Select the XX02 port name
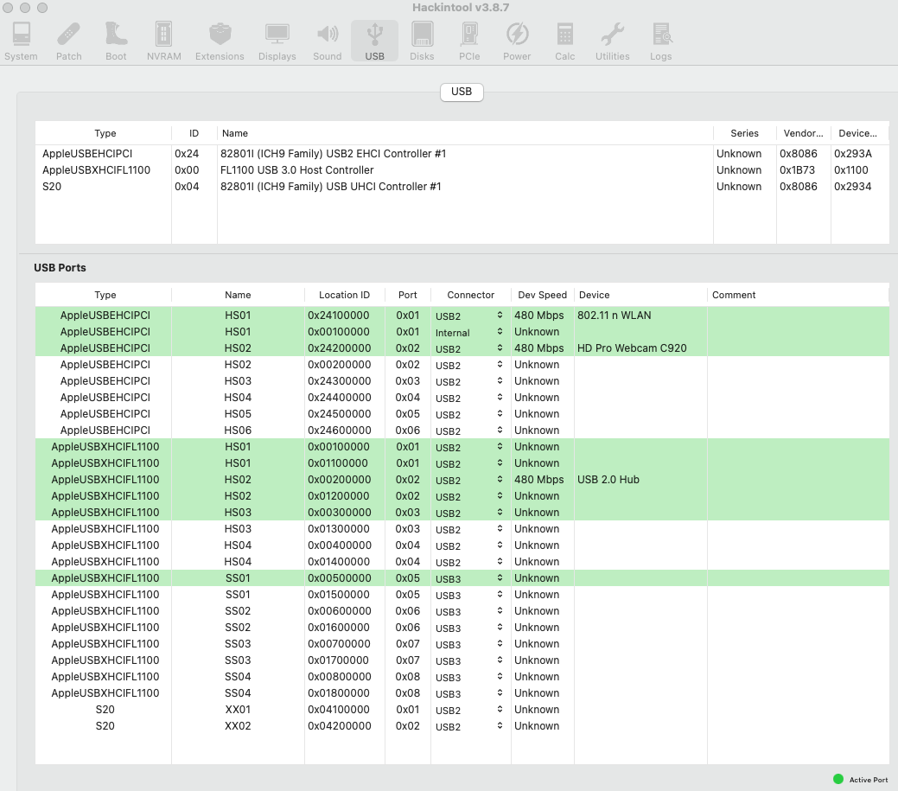Screen dimensions: 898x791 238,725
